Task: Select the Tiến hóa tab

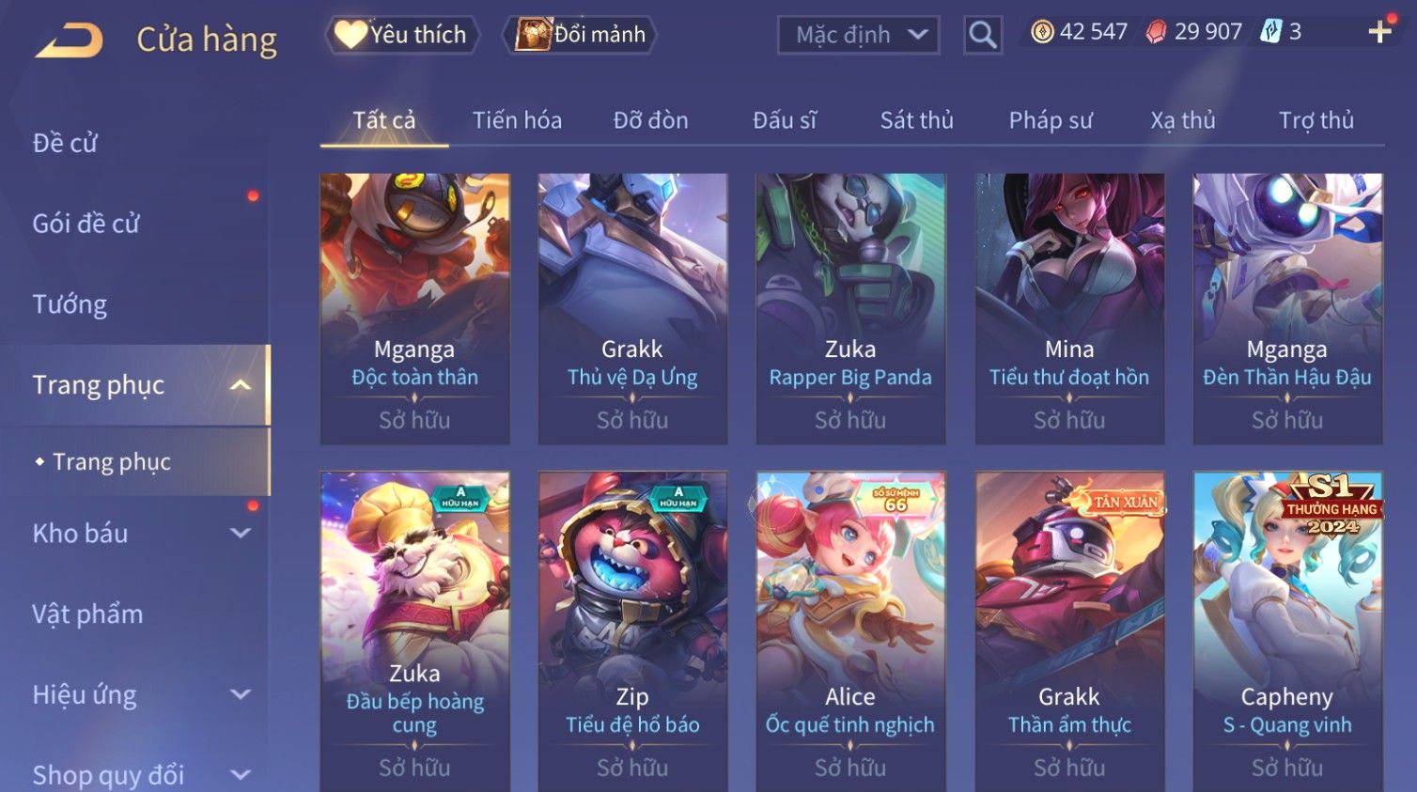Action: click(x=517, y=120)
